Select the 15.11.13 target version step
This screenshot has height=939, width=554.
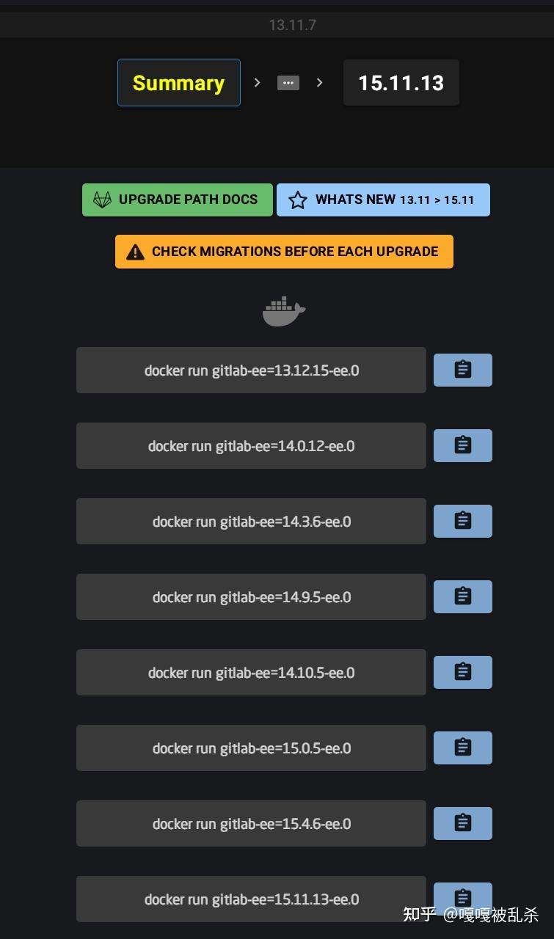[401, 83]
